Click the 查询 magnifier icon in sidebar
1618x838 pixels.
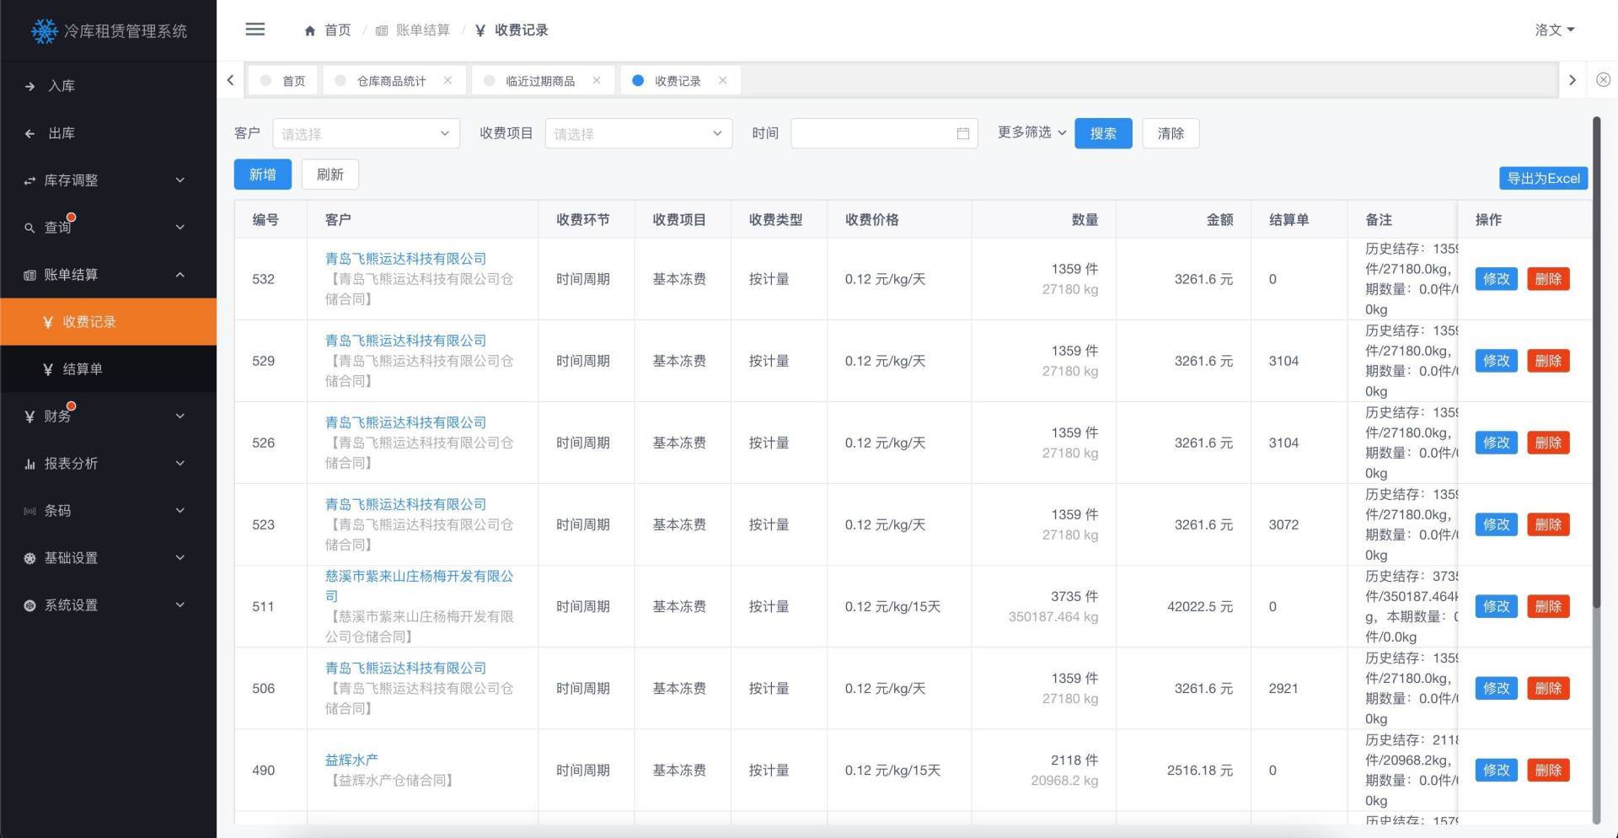[28, 227]
